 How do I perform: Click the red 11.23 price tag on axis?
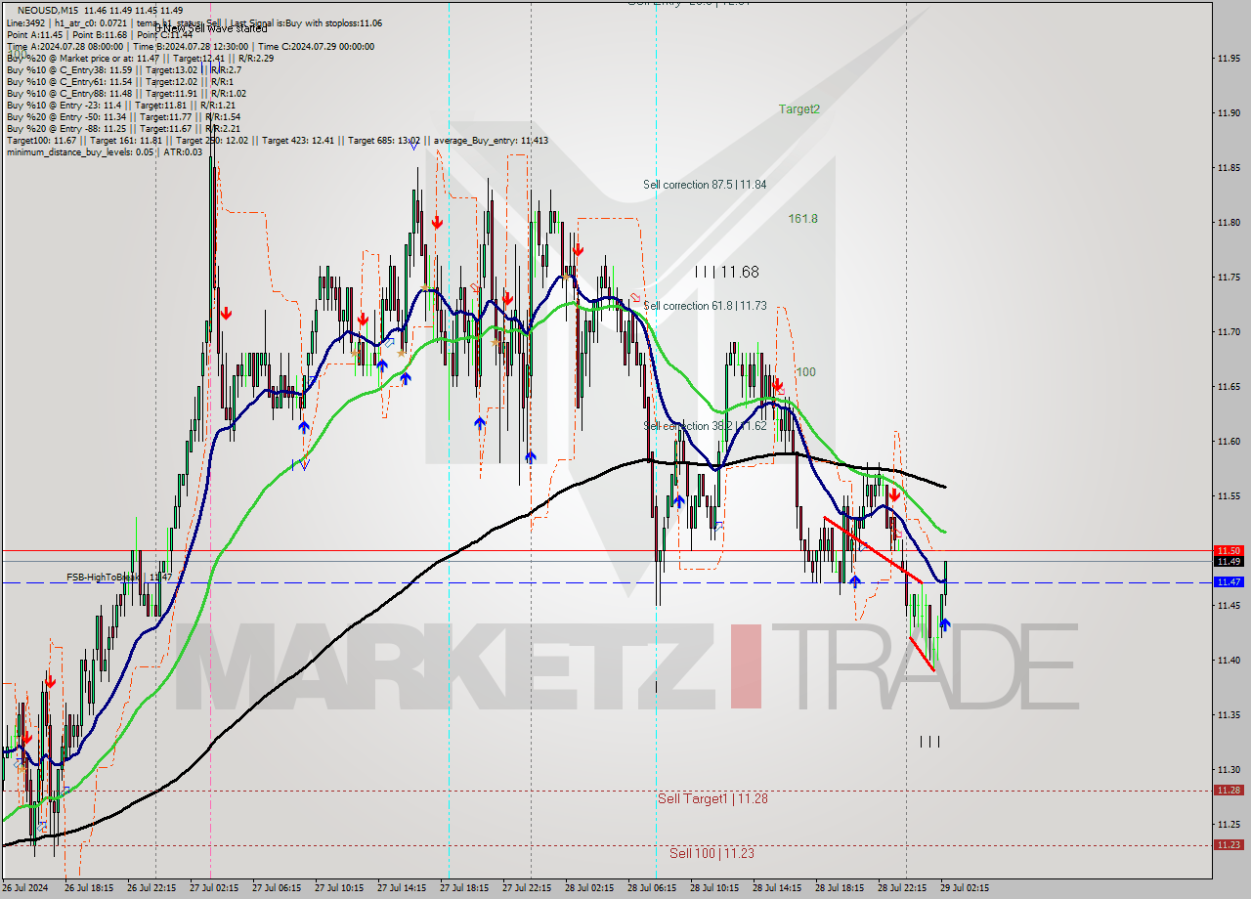pos(1228,845)
